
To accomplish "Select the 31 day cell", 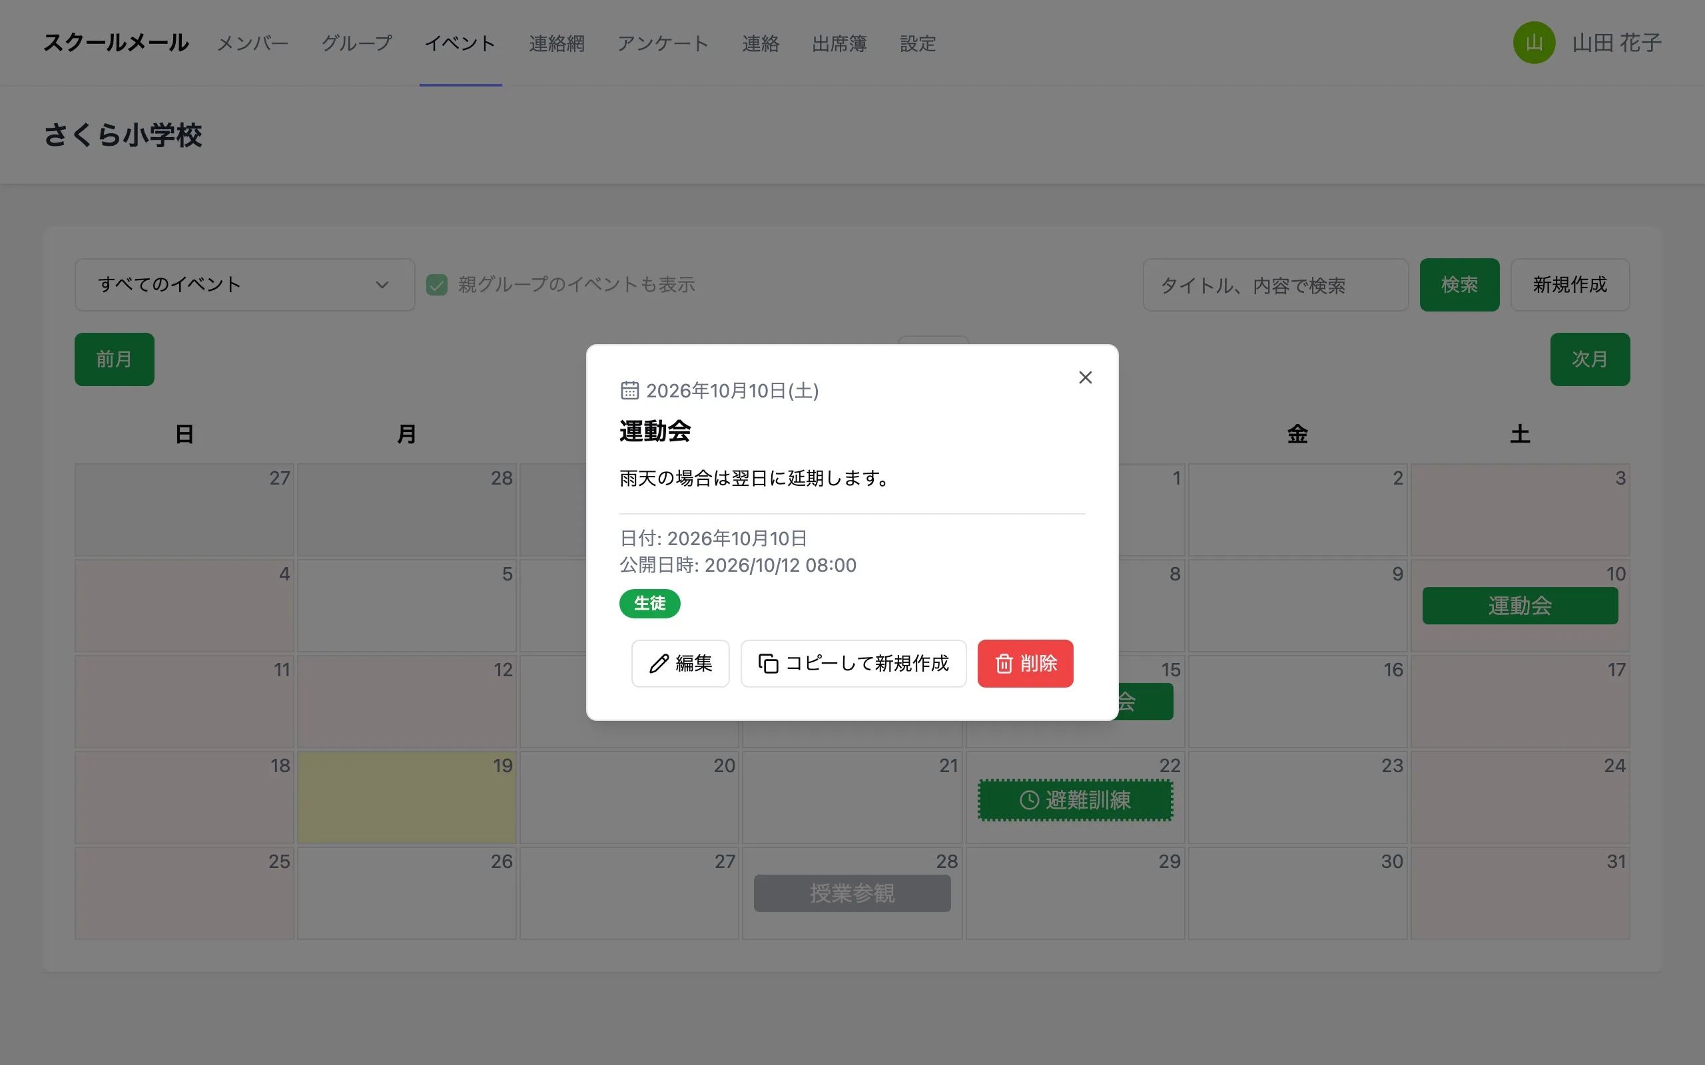I will pyautogui.click(x=1520, y=893).
